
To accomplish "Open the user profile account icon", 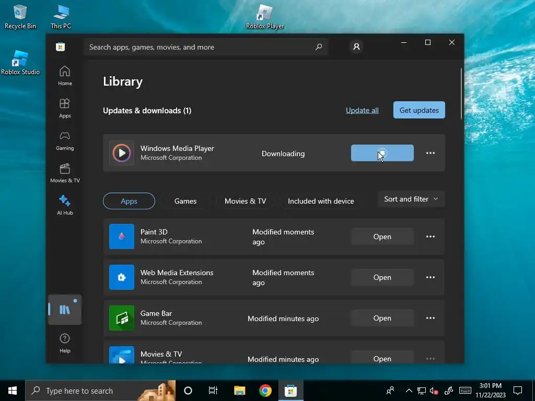I will coord(356,46).
